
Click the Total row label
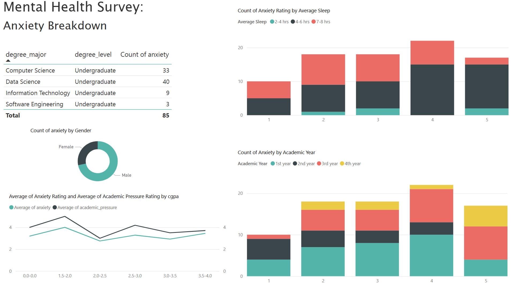tap(13, 115)
